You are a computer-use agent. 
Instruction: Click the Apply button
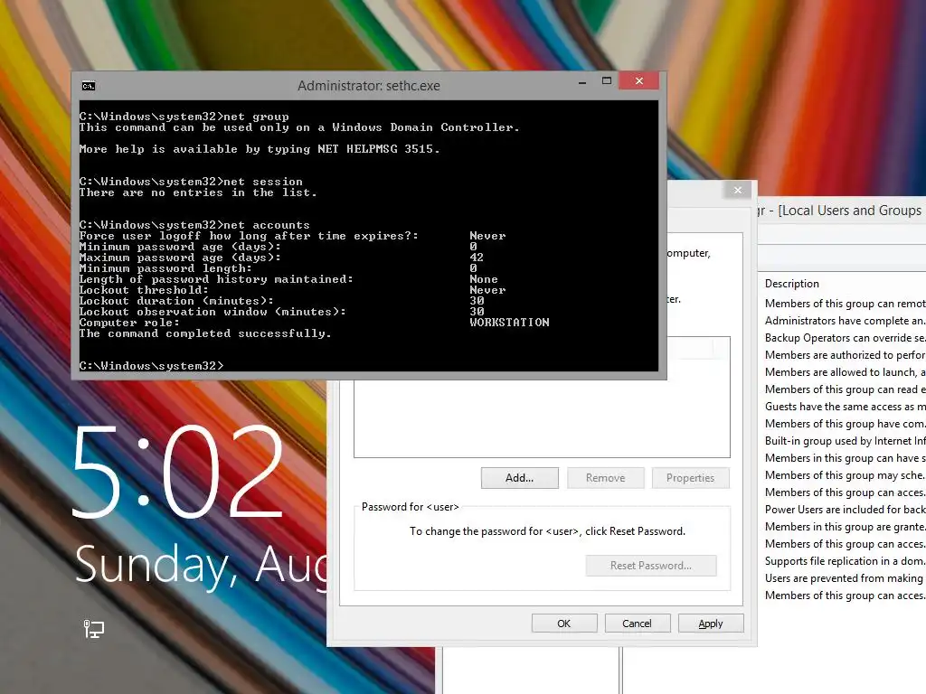coord(711,624)
